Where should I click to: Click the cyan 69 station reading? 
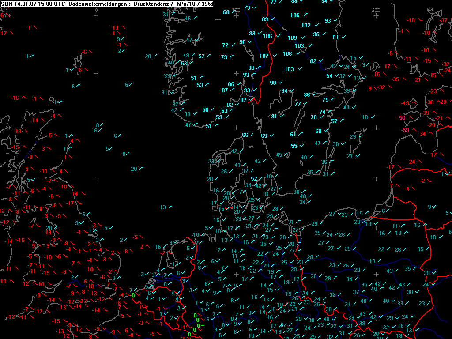[x=264, y=136]
